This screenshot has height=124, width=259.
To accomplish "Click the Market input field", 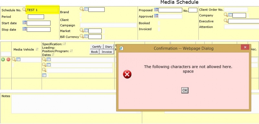I will coord(95,31).
